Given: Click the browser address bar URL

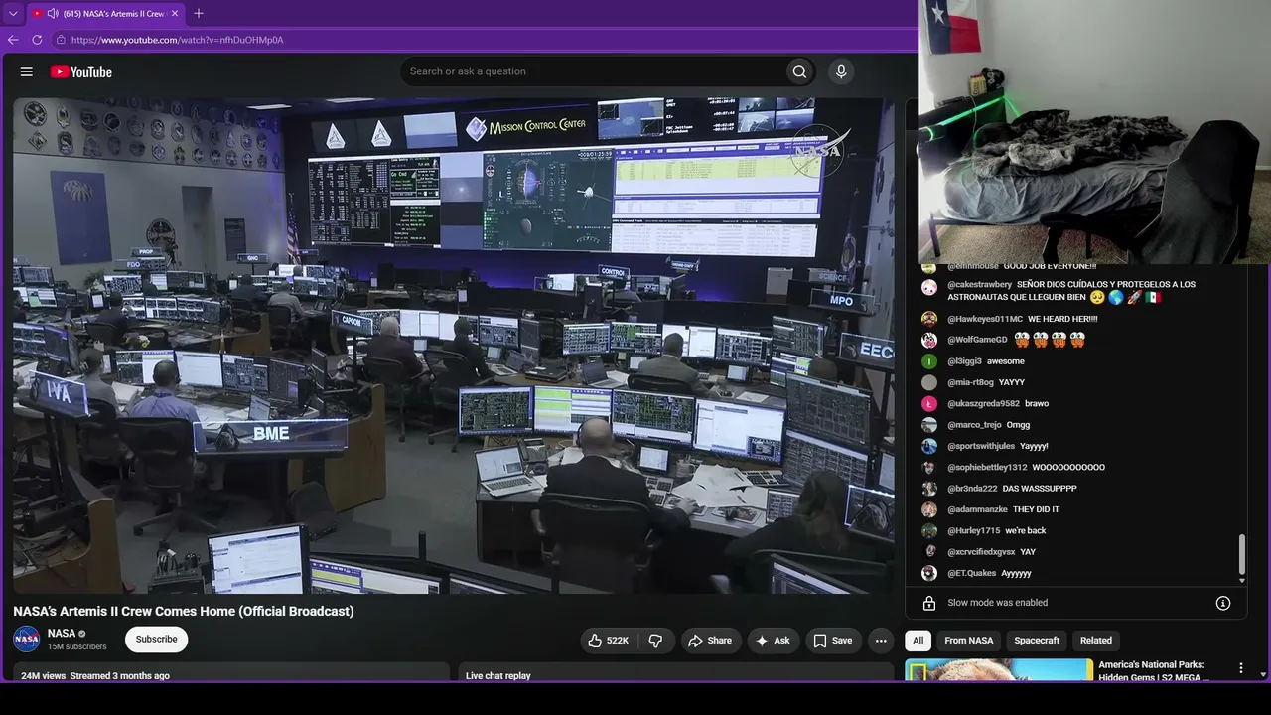Looking at the screenshot, I should tap(178, 40).
